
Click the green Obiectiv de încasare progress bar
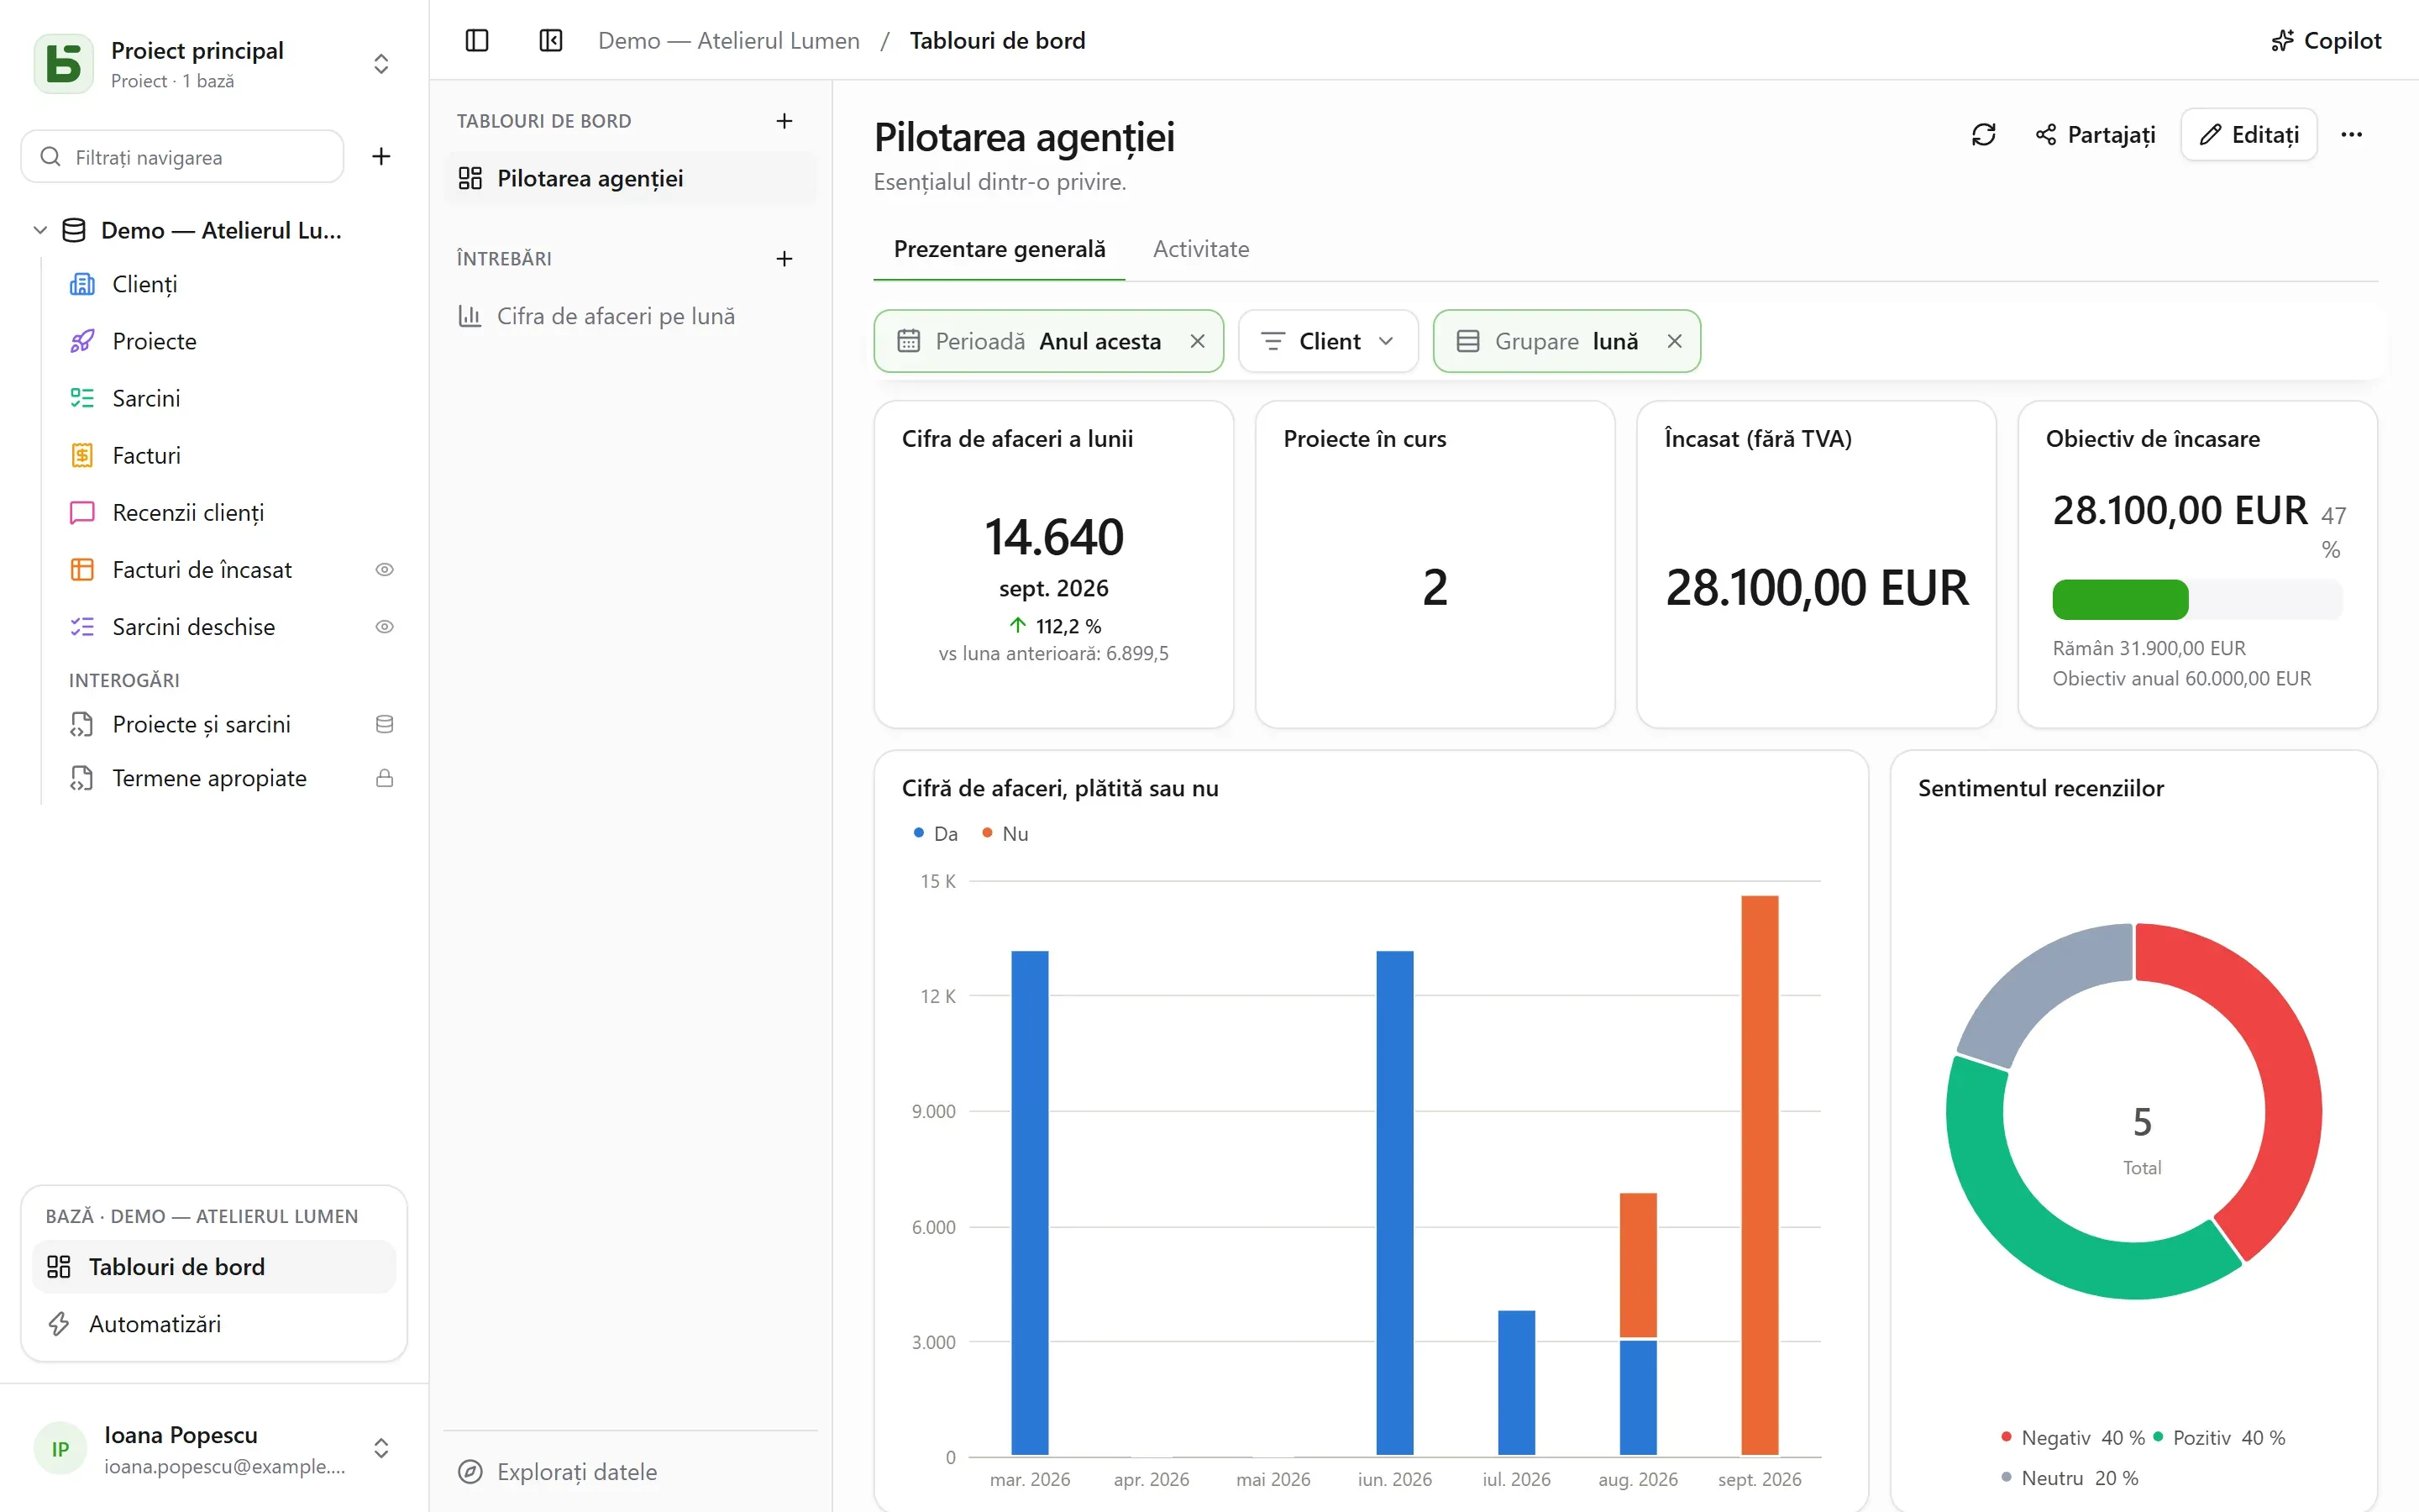[2120, 599]
